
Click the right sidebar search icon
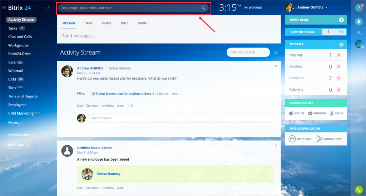coord(359,32)
